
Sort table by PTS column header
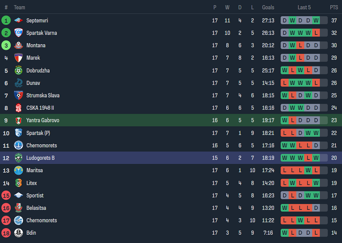(334, 7)
